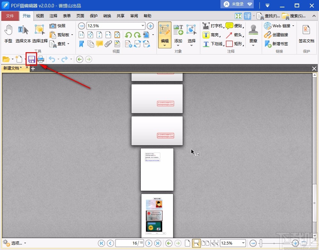Select the Hand (手型) tool

coord(8,34)
